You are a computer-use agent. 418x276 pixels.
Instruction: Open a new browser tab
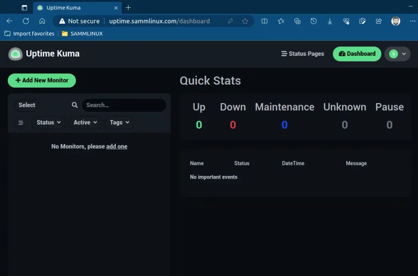[x=128, y=8]
